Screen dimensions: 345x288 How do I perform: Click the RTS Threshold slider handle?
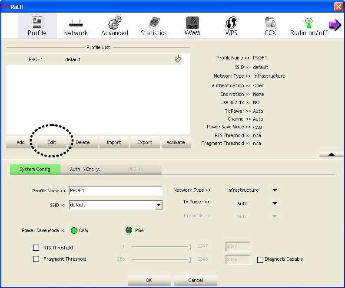tap(189, 247)
